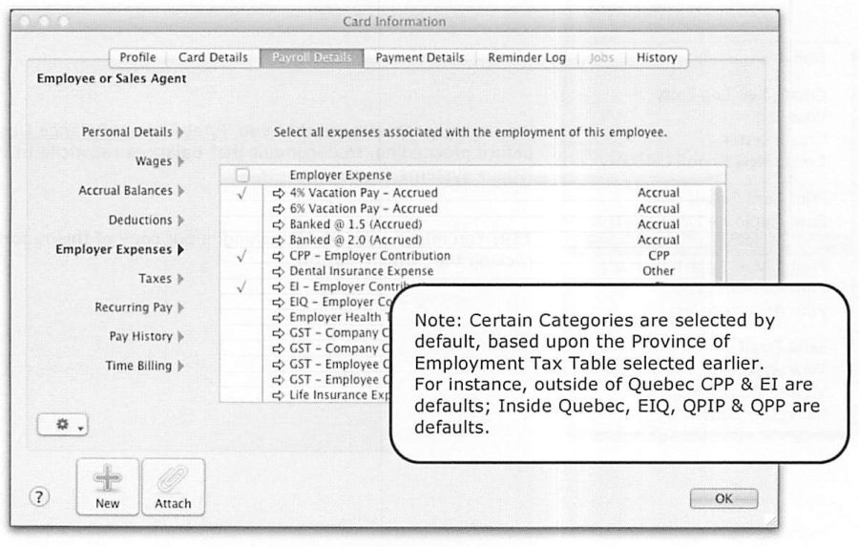This screenshot has width=859, height=547.
Task: Switch to the Reminder Log tab
Action: tap(527, 57)
